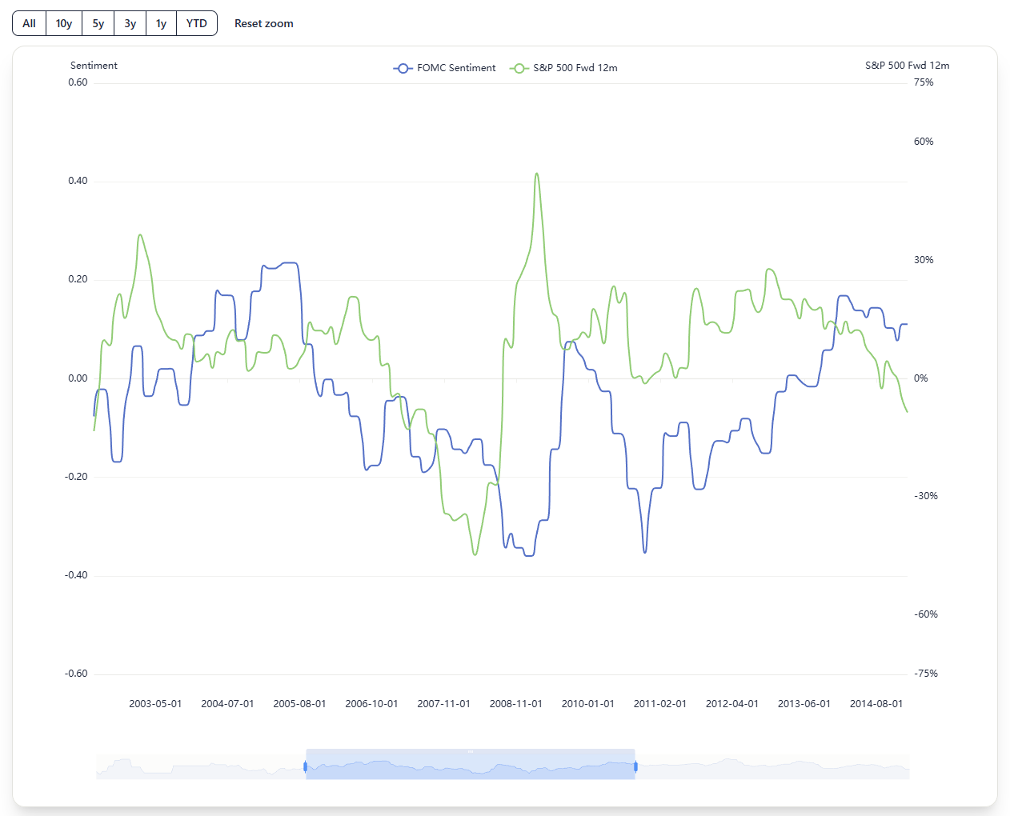Image resolution: width=1010 pixels, height=816 pixels.
Task: Click the small grip atop navigator selection
Action: 471,751
